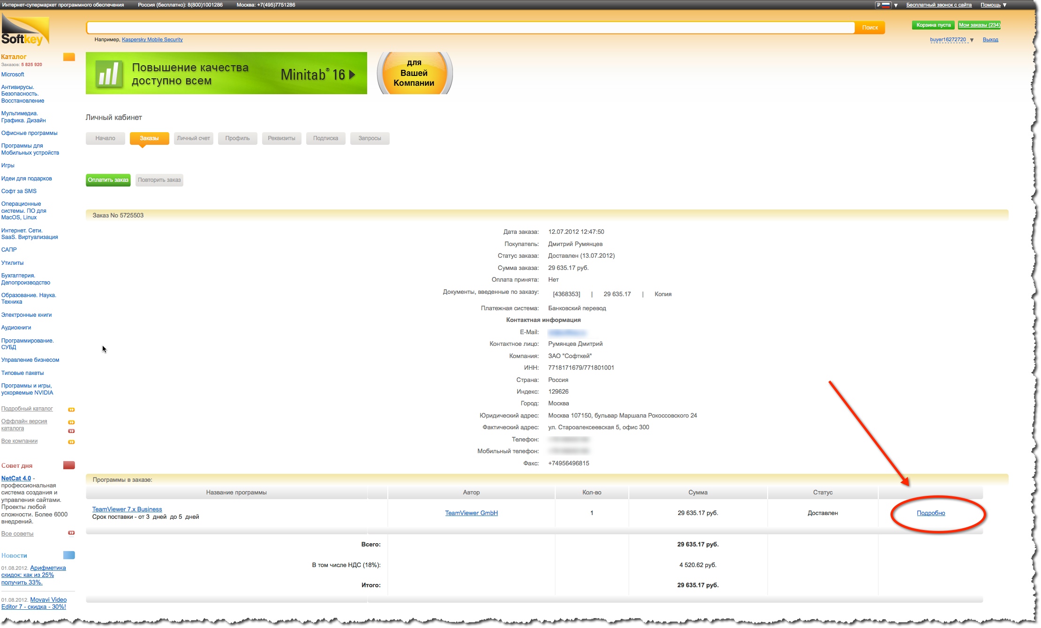Open Антивирусы. Безопасность. Восстановление category
Viewport: 1041px width, 628px height.
[23, 94]
